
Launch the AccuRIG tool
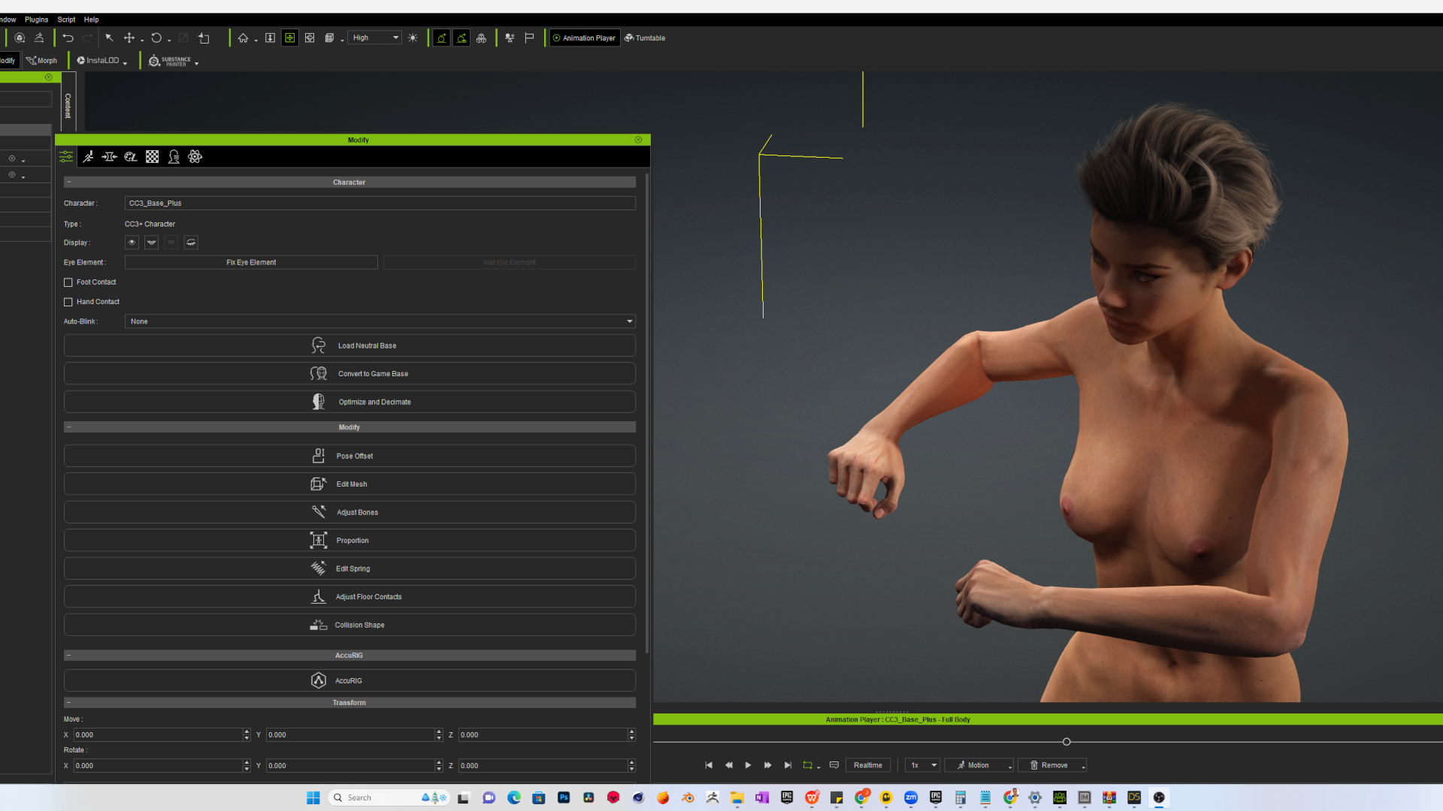pyautogui.click(x=349, y=681)
